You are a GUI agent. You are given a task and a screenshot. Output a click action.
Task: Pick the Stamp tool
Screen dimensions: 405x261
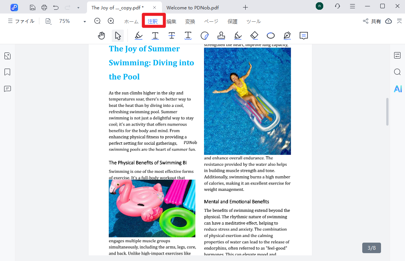coord(221,36)
